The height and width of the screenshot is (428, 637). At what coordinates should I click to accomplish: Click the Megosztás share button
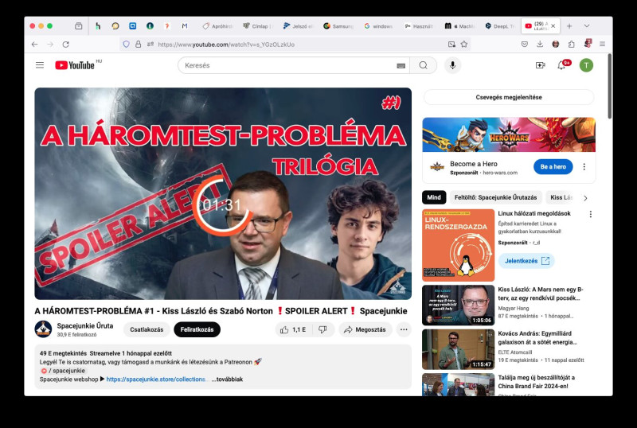pyautogui.click(x=365, y=329)
